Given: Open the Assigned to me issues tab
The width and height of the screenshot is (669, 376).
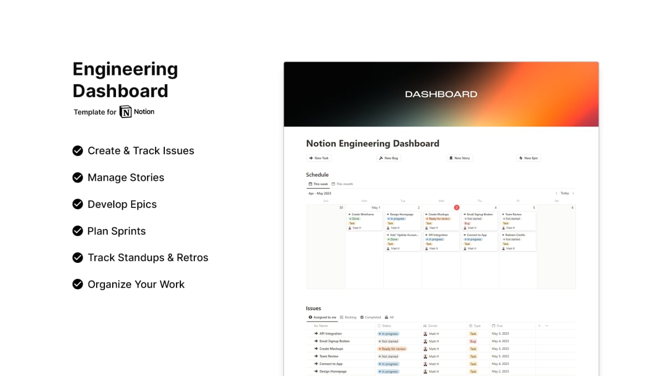Looking at the screenshot, I should (323, 318).
